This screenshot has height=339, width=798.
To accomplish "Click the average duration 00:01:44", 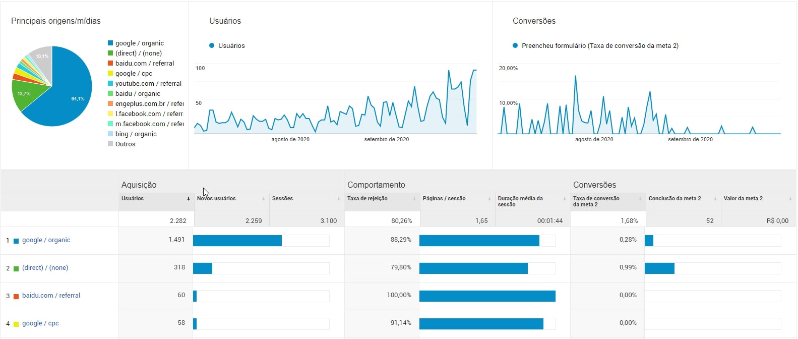I will 550,221.
